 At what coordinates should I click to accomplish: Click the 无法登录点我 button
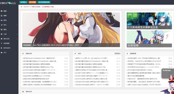(x=44, y=2)
